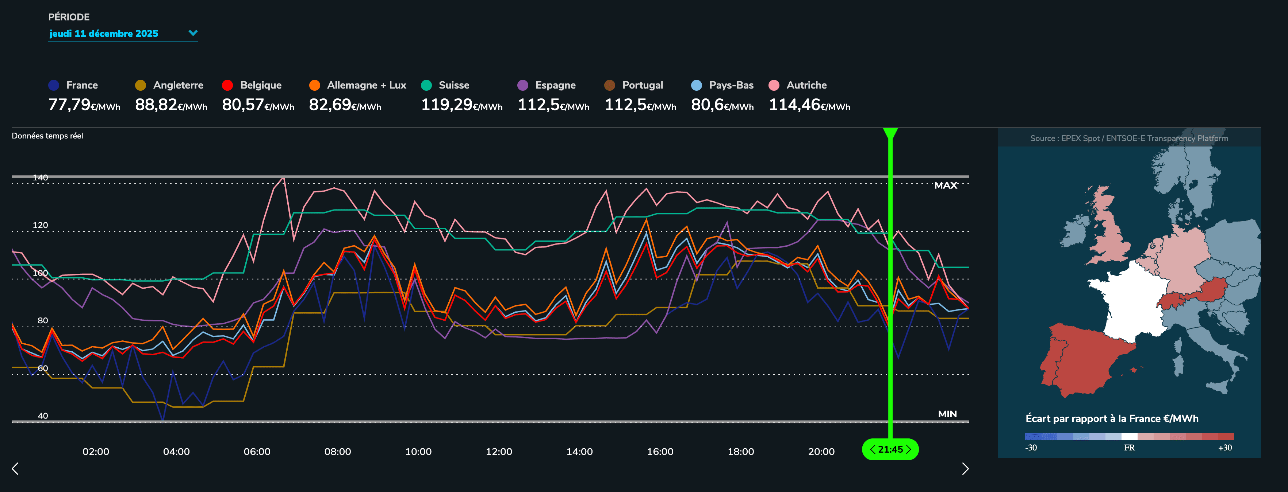Click the Allemagne + Lux orange dot

[x=314, y=85]
